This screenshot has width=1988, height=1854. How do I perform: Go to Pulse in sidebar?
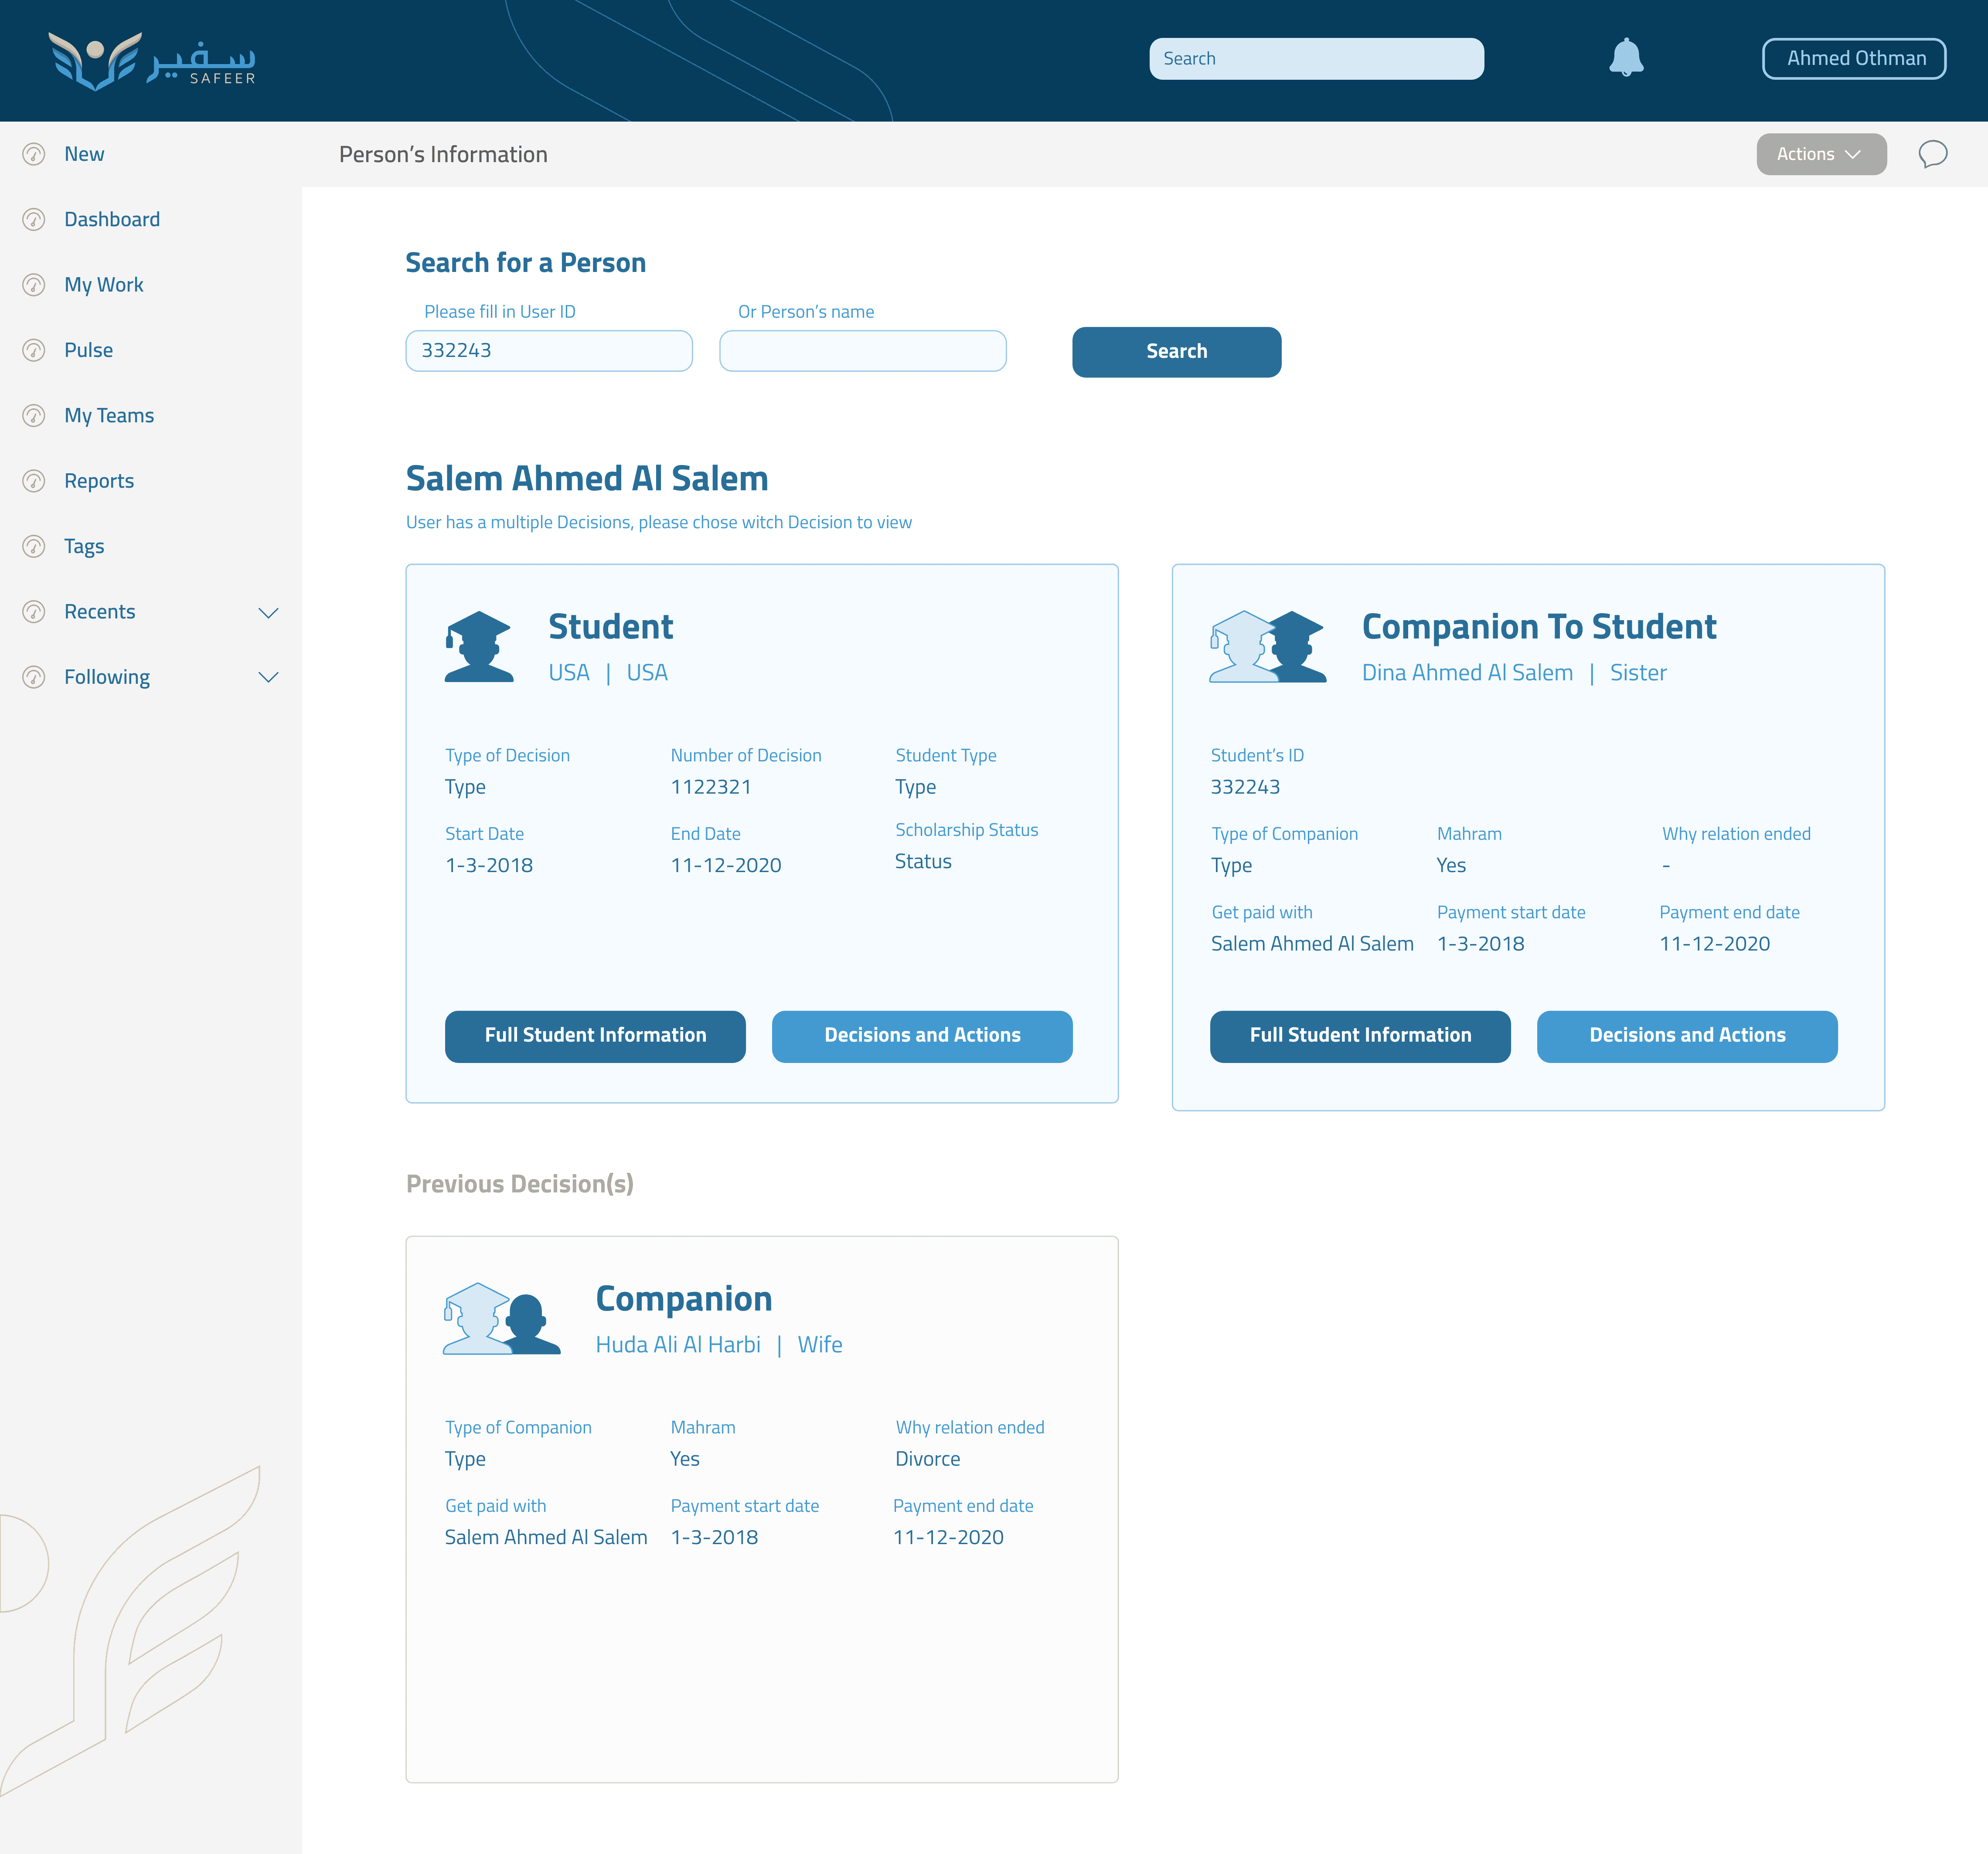(88, 350)
